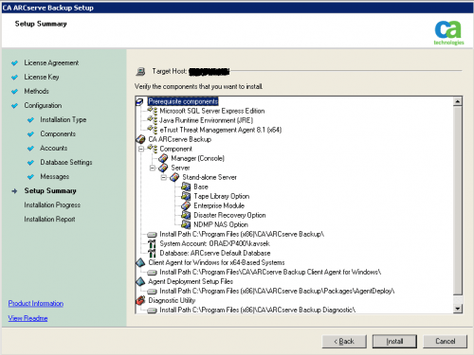The width and height of the screenshot is (474, 355).
Task: Click the Back button
Action: click(344, 342)
